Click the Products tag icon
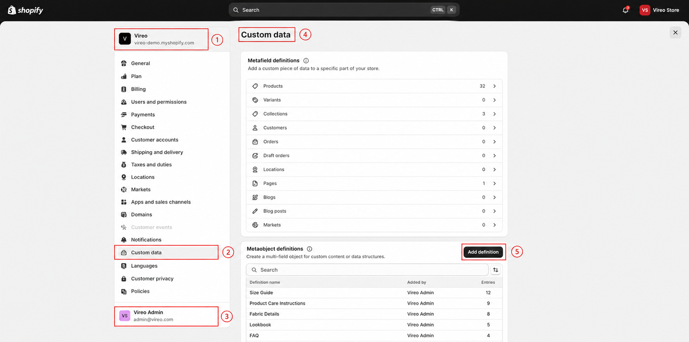The image size is (689, 342). tap(255, 86)
